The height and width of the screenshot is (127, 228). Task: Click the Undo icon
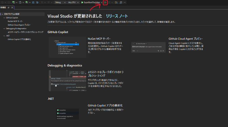42,2
